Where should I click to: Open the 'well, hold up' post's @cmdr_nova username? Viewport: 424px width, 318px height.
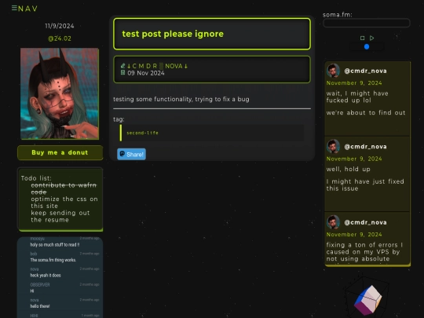tap(365, 147)
